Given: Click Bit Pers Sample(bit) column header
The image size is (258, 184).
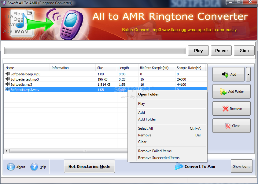Looking at the screenshot, I should click(x=157, y=68).
